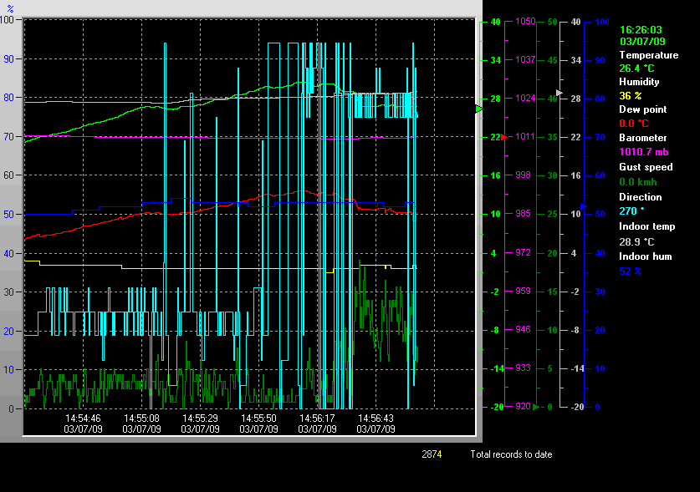This screenshot has height=492, width=700.
Task: Click the Total records to date label
Action: click(511, 454)
